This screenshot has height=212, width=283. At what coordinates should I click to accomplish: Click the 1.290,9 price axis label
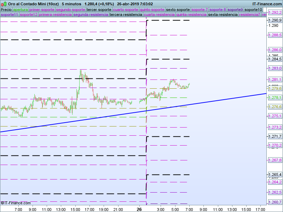pyautogui.click(x=275, y=20)
